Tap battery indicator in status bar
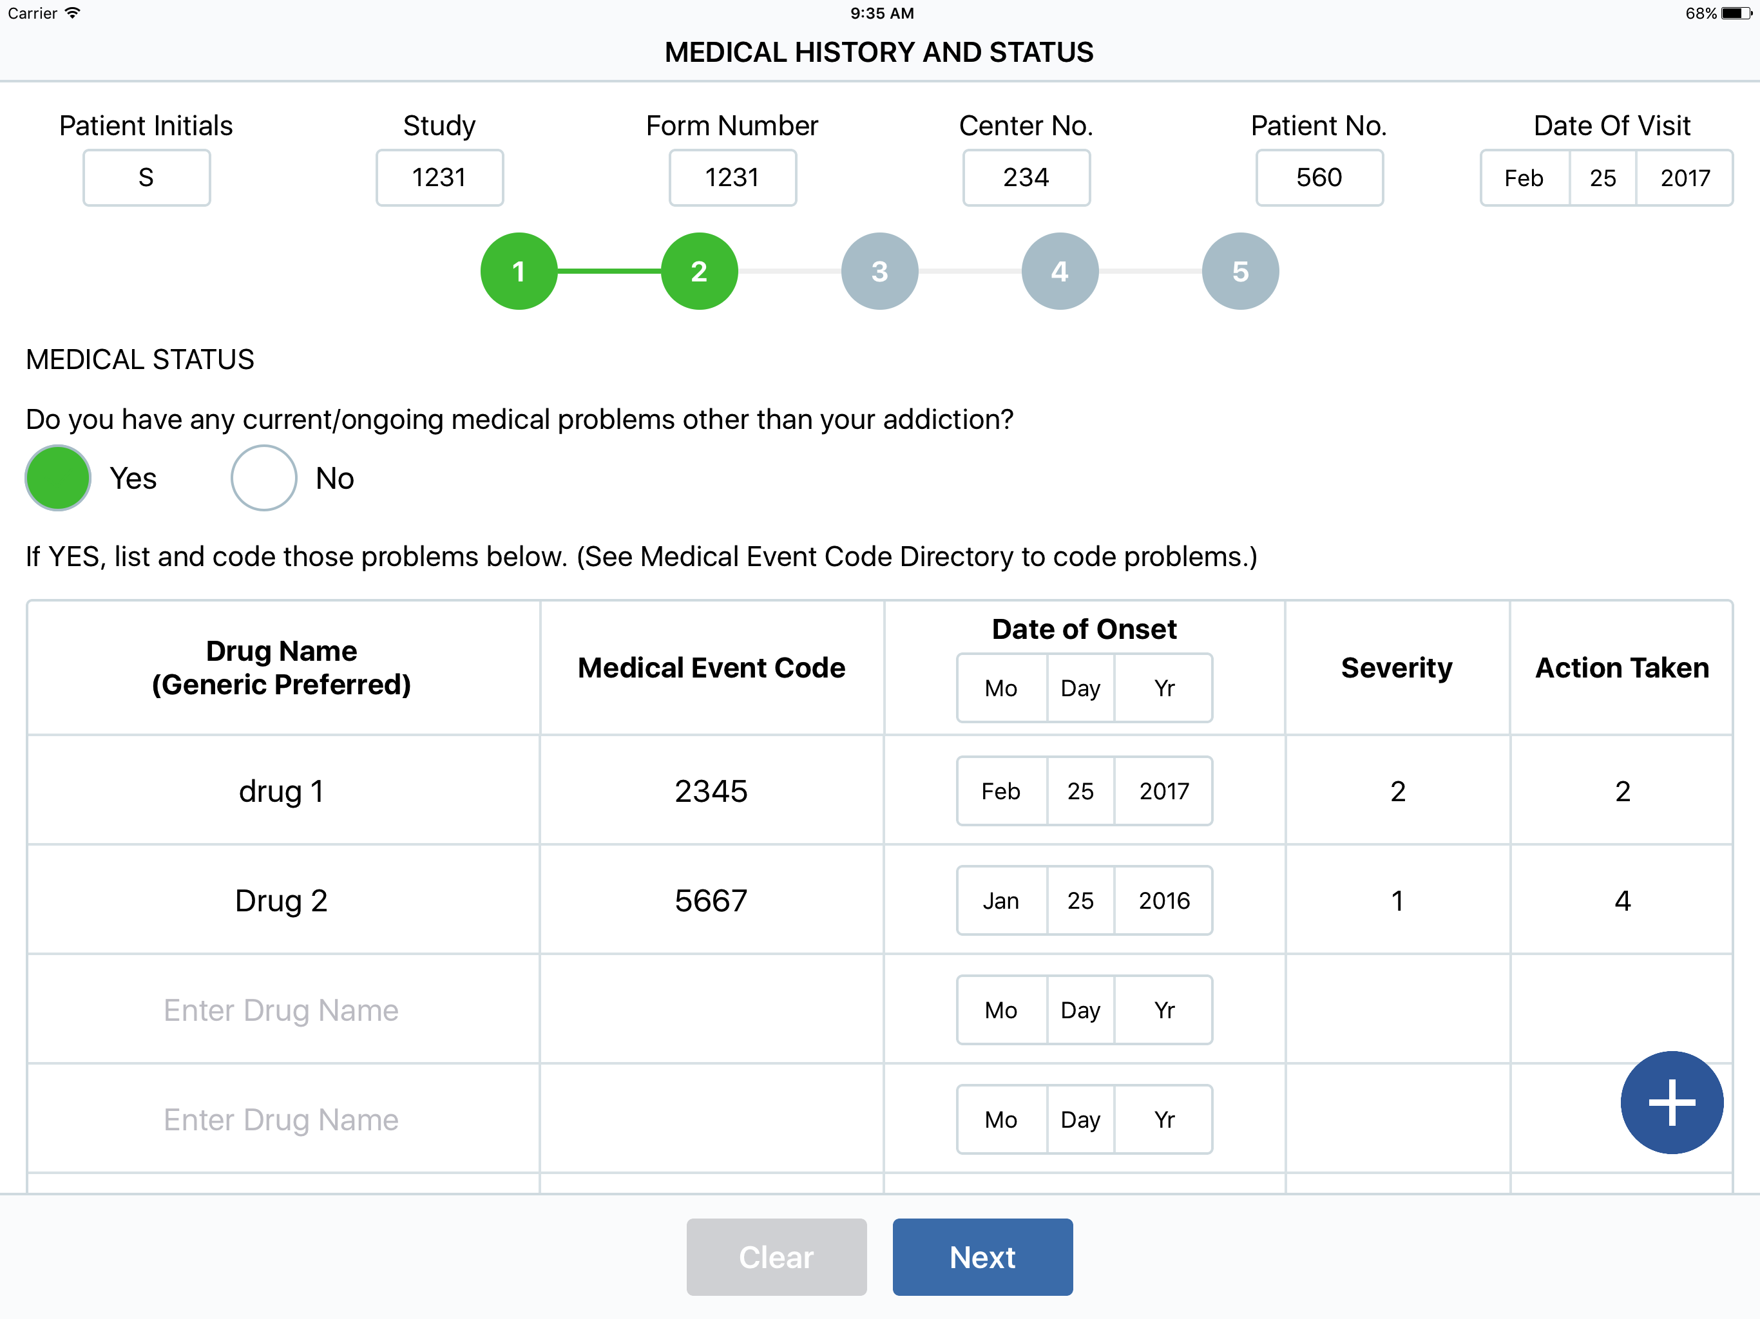 click(1736, 14)
